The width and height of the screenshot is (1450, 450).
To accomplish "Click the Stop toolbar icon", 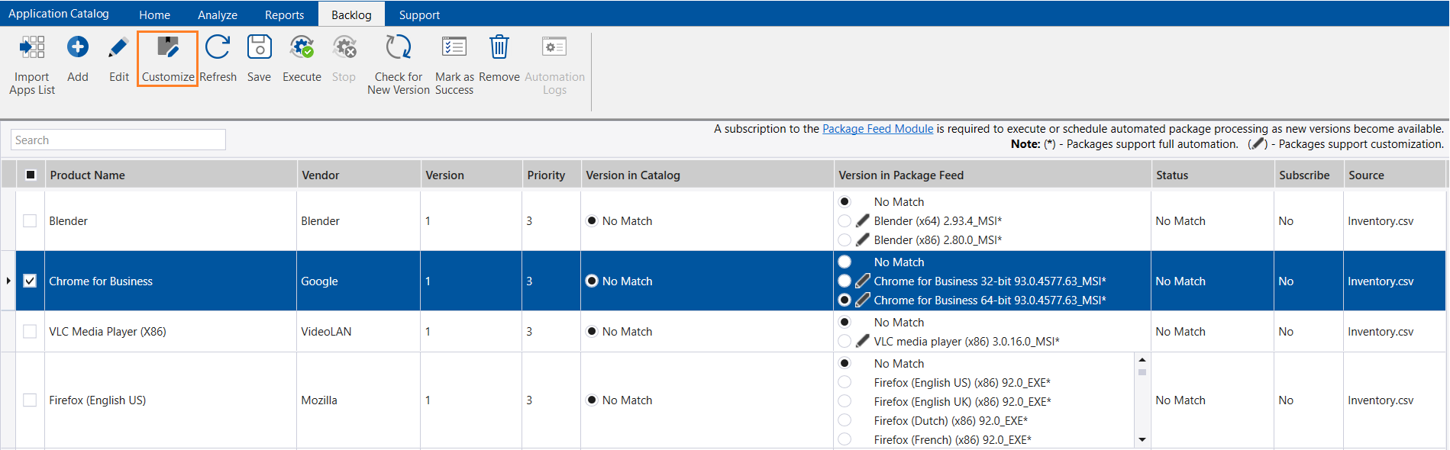I will tap(344, 47).
